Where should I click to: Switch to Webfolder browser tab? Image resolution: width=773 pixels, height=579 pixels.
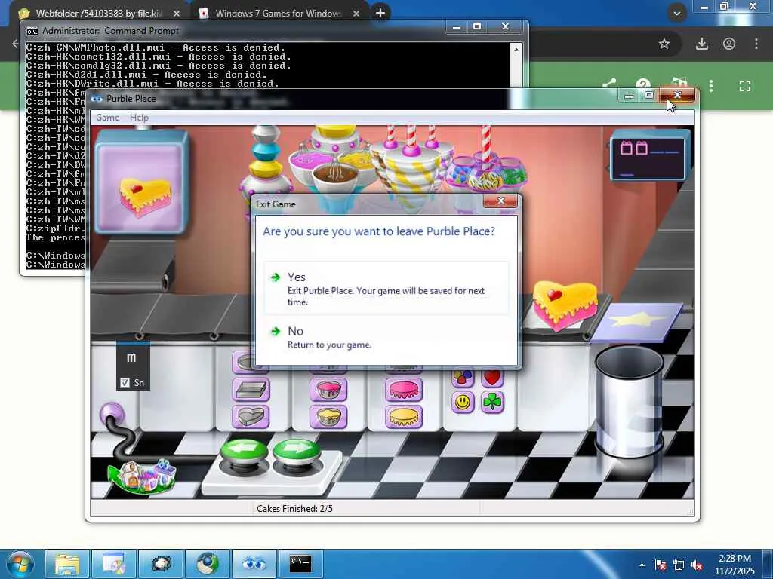[99, 14]
